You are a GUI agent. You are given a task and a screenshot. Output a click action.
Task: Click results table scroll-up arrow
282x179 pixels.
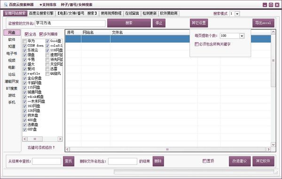pos(274,32)
